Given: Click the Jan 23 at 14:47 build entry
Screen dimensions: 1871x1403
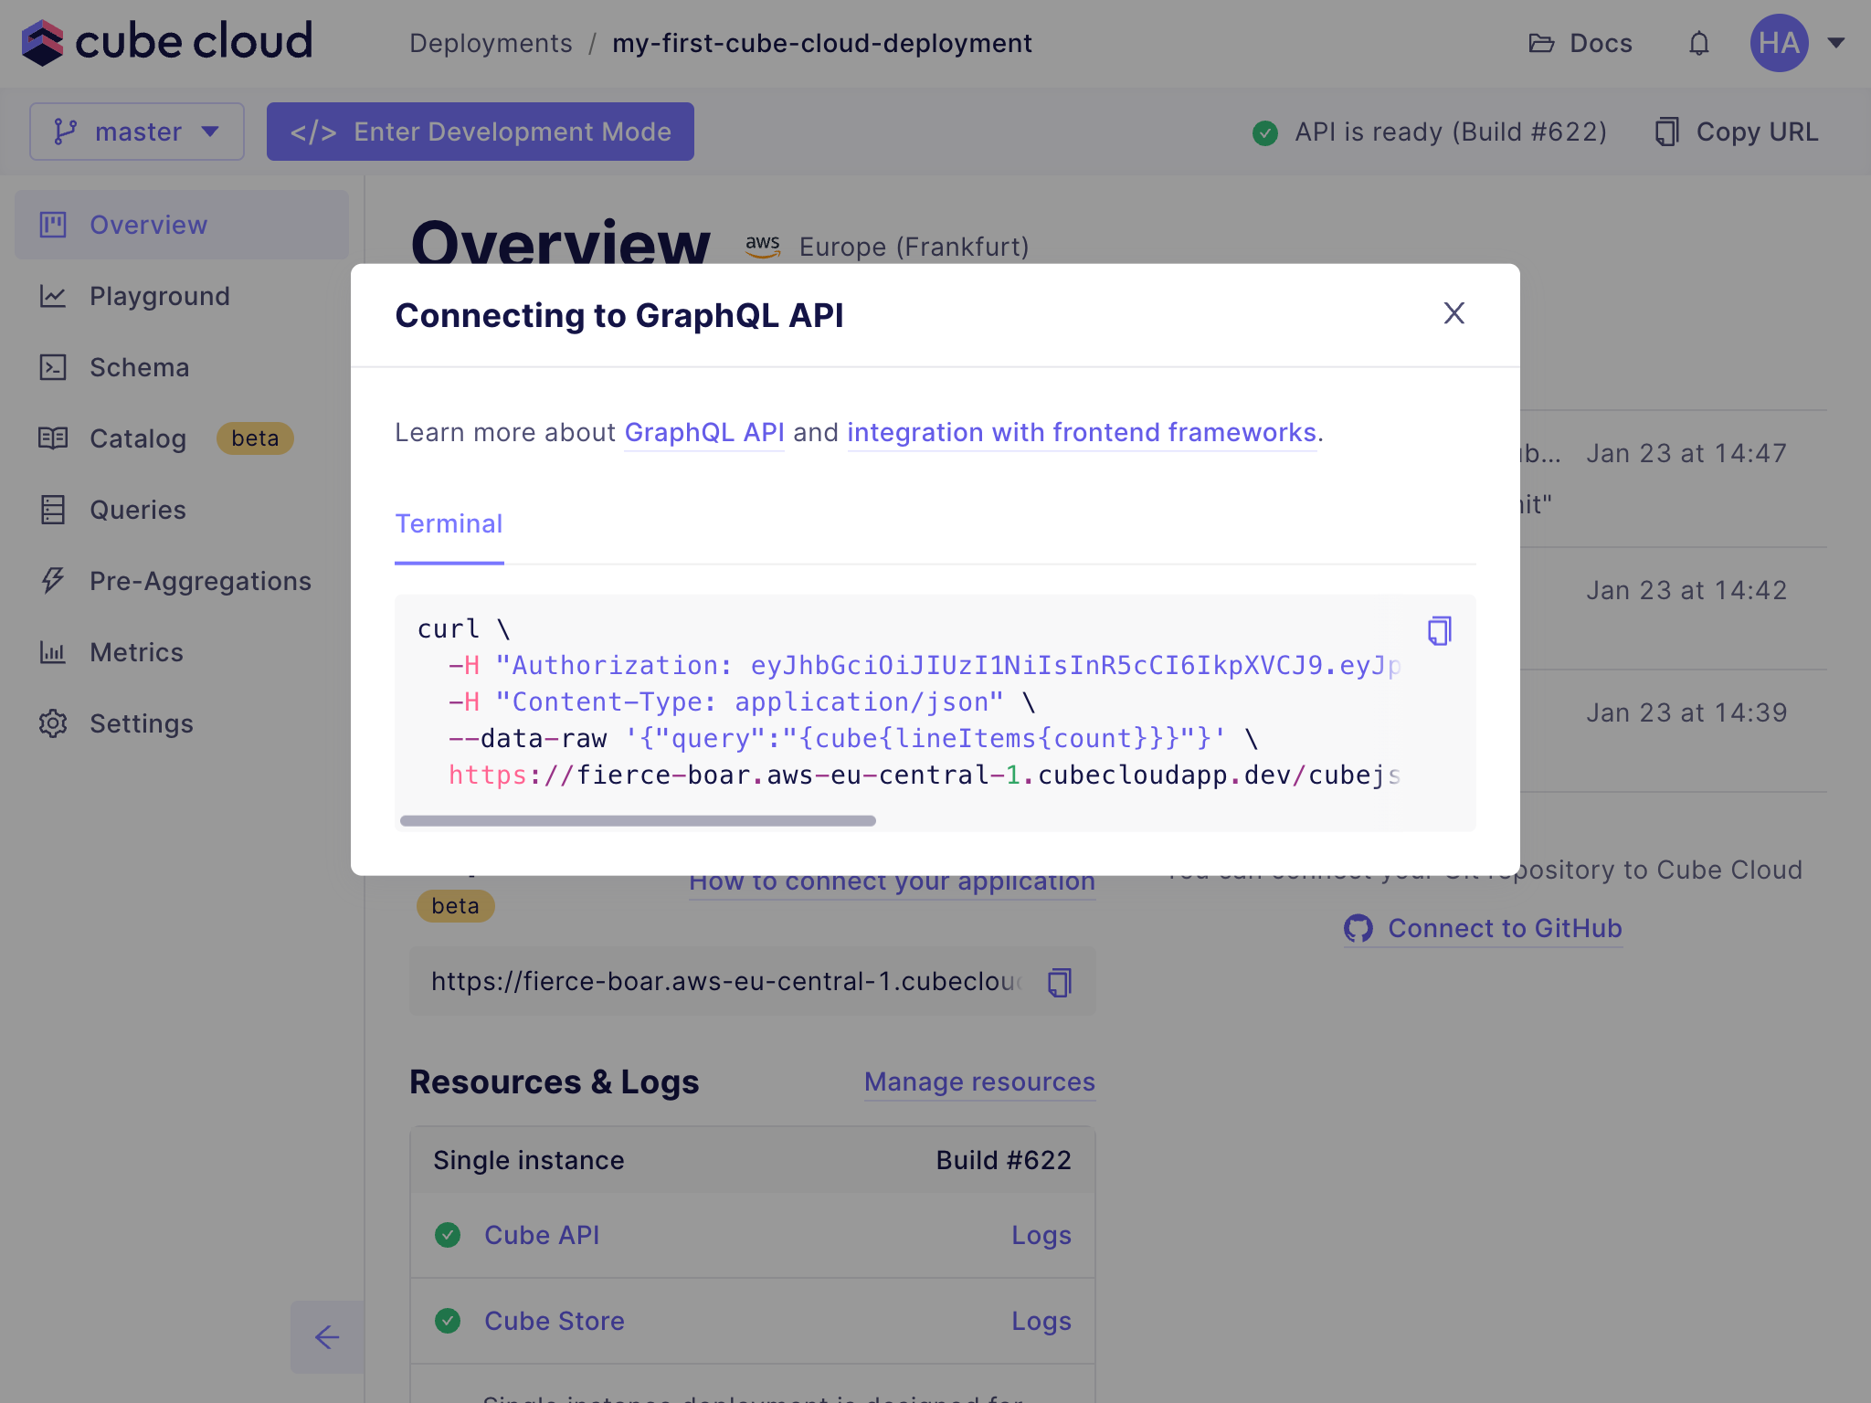Looking at the screenshot, I should click(x=1686, y=453).
